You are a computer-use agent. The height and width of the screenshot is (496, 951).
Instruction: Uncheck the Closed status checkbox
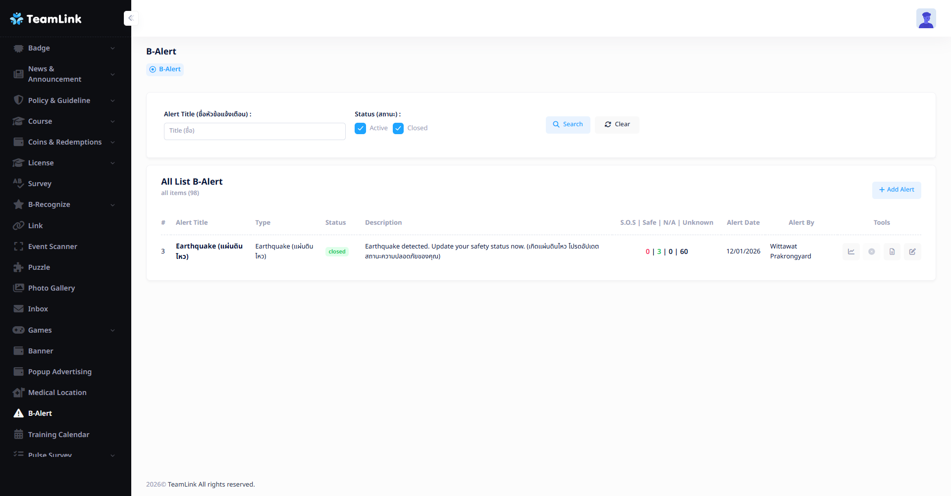pyautogui.click(x=398, y=129)
